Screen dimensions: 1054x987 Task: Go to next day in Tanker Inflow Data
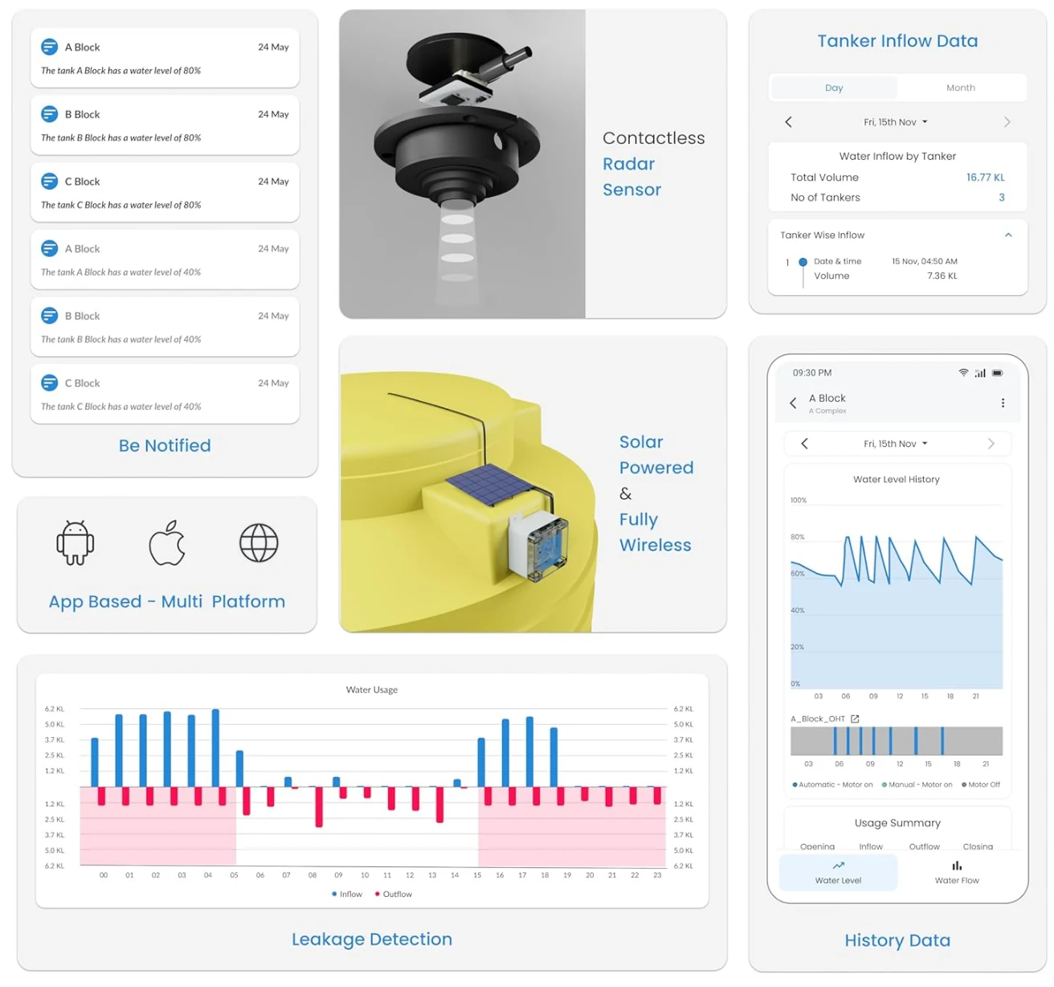click(x=1007, y=122)
